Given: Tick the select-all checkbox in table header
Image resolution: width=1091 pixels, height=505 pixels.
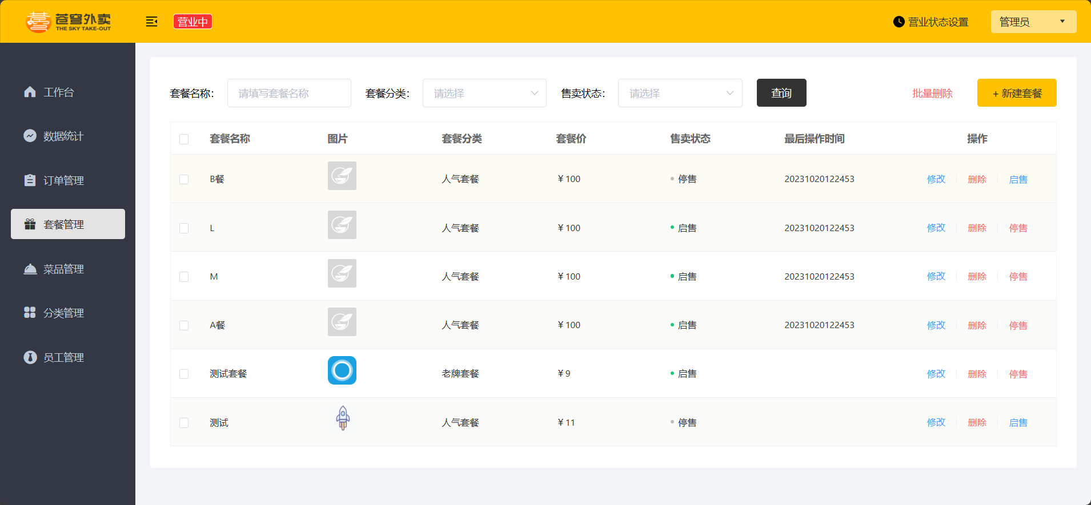Looking at the screenshot, I should tap(184, 139).
